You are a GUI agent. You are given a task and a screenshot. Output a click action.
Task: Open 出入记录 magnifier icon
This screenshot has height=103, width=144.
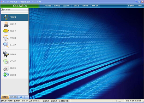click(6, 45)
